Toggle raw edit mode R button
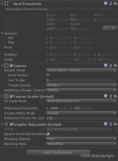This screenshot has height=161, width=118. 113,28
